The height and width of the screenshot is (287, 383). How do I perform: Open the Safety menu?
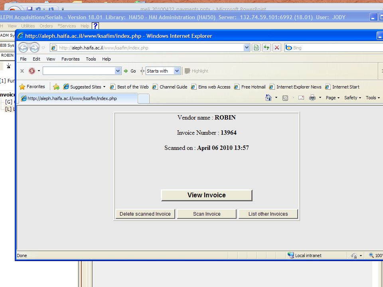point(353,98)
